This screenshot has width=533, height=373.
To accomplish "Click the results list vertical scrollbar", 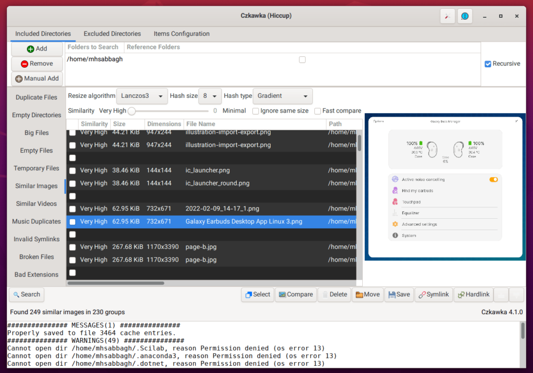I will coord(359,143).
